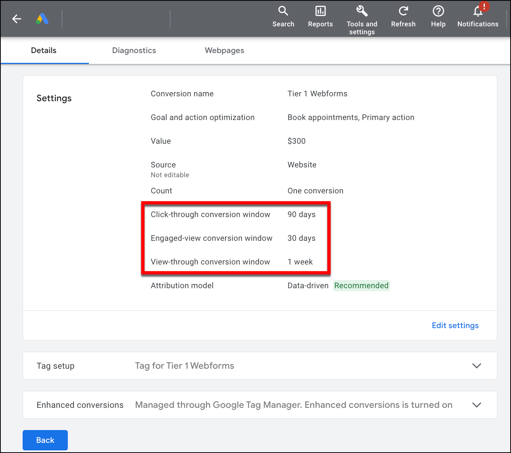
Task: Expand the Tag setup section chevron
Action: click(476, 366)
